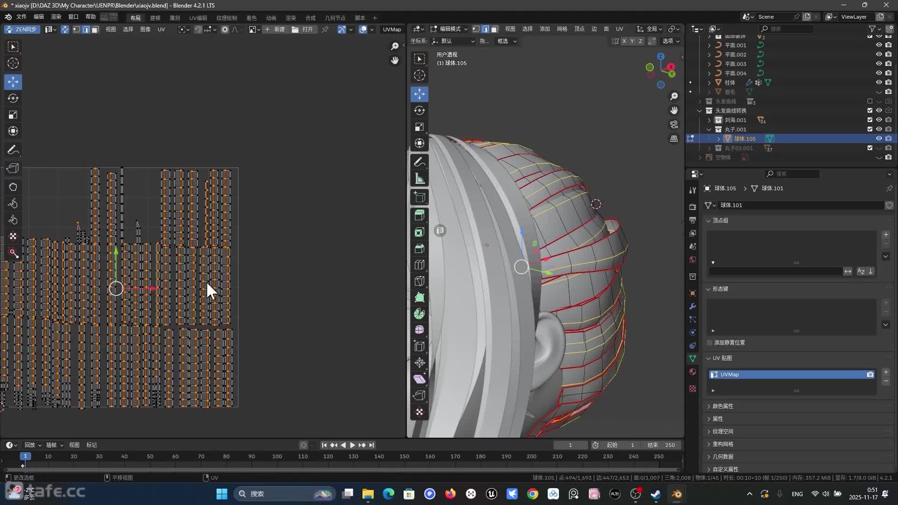Enable the 添加静置位置 checkbox
The image size is (898, 505).
tap(710, 343)
